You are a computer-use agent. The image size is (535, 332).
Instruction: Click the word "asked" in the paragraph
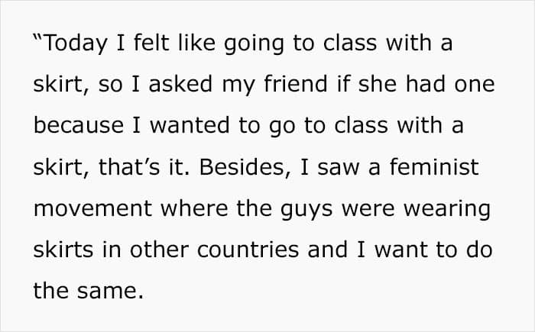[180, 84]
